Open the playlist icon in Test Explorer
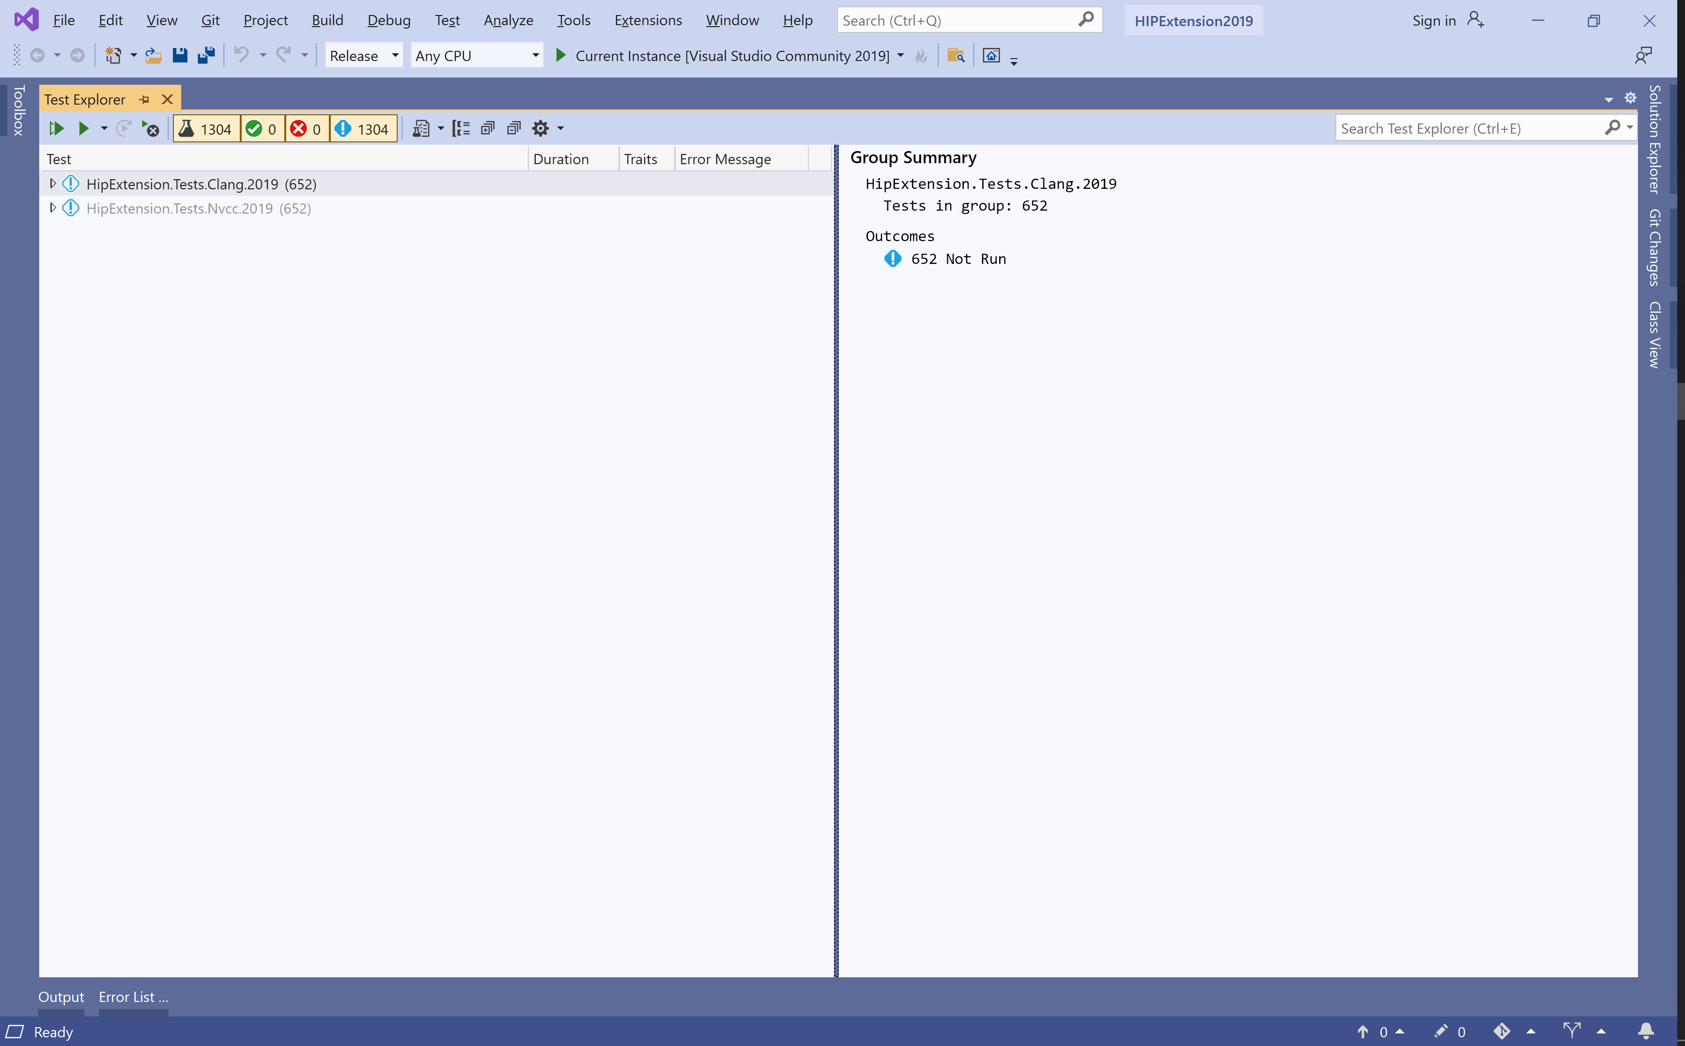The height and width of the screenshot is (1046, 1685). pos(420,129)
